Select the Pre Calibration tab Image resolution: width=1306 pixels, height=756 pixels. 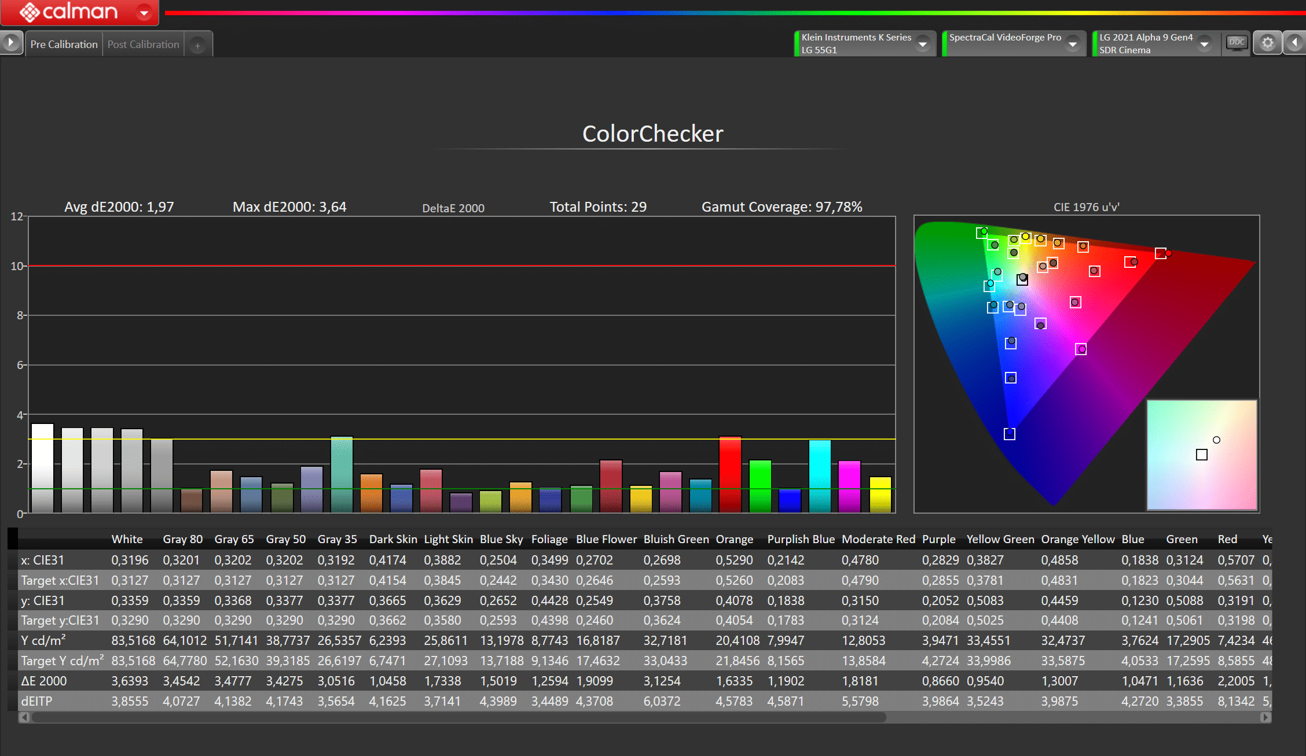pyautogui.click(x=64, y=45)
